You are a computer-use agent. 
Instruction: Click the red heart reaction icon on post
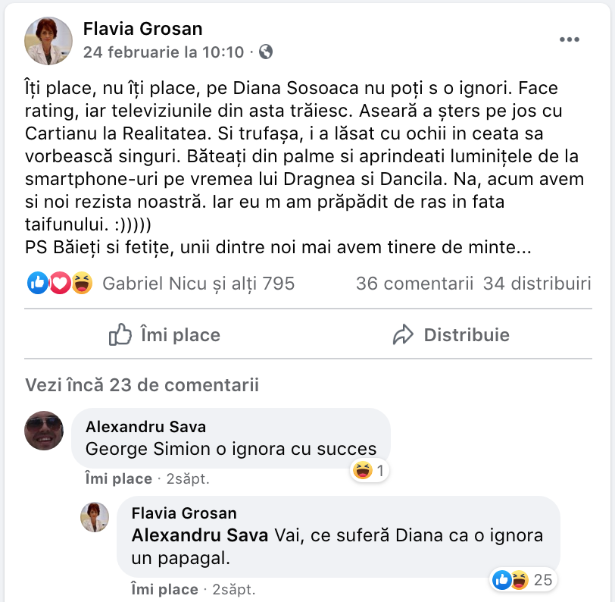[x=60, y=284]
